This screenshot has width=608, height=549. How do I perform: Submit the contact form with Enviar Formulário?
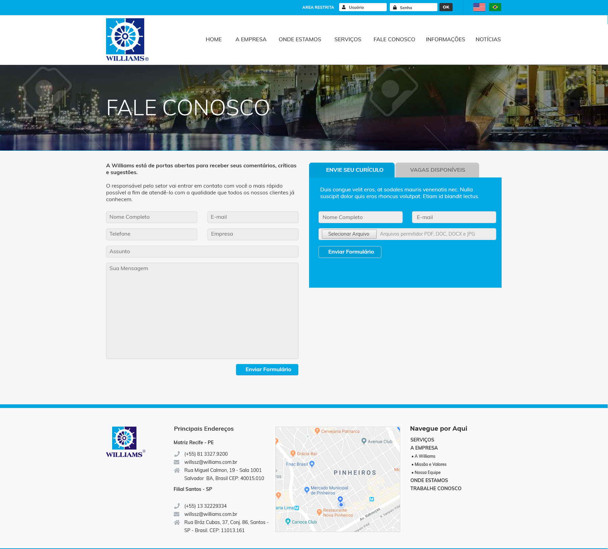pos(267,369)
